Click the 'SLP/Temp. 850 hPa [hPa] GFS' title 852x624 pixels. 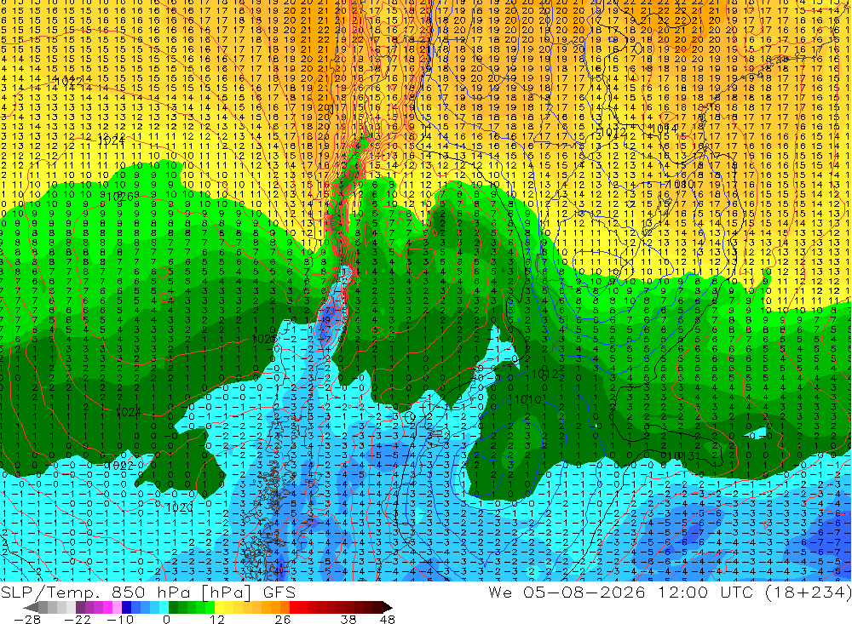click(x=147, y=592)
